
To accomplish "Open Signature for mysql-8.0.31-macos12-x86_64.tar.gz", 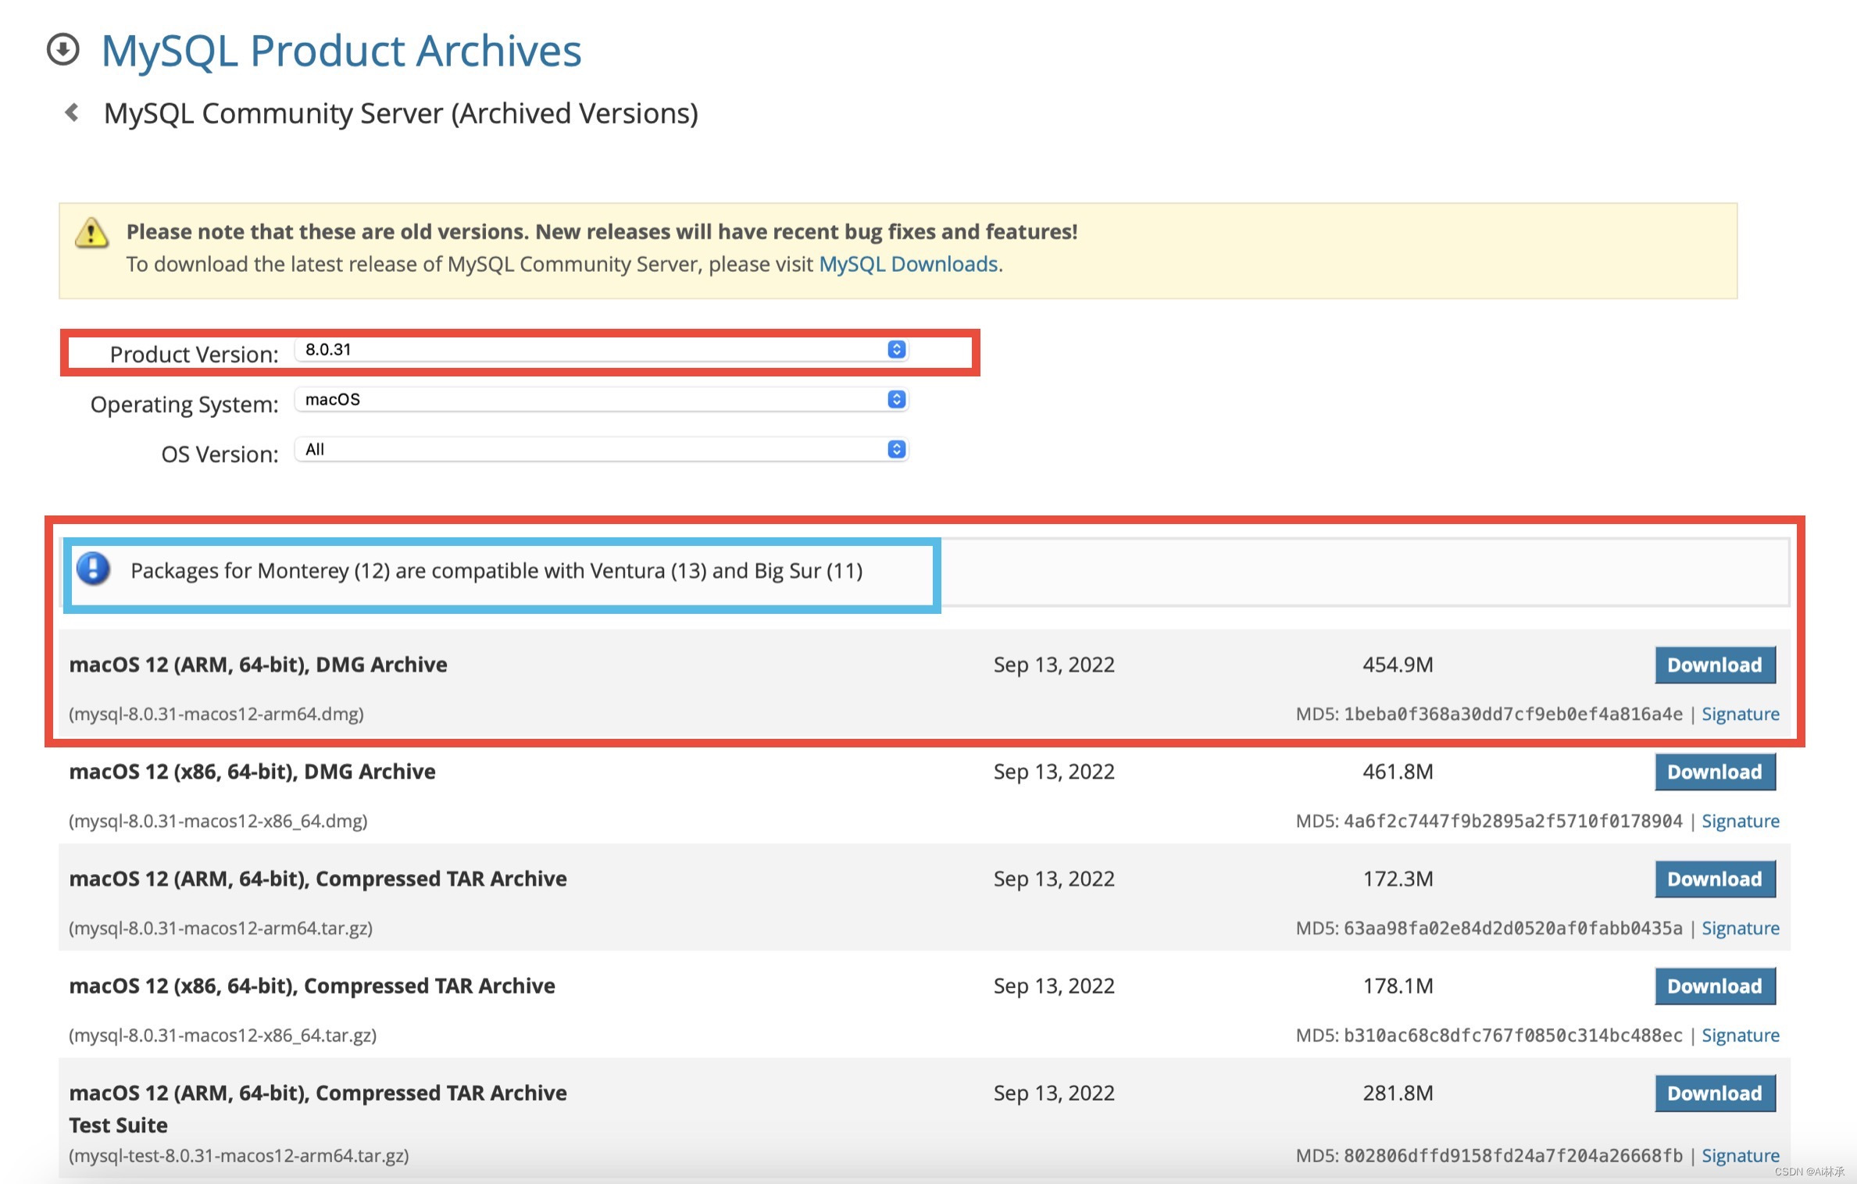I will click(x=1741, y=1035).
